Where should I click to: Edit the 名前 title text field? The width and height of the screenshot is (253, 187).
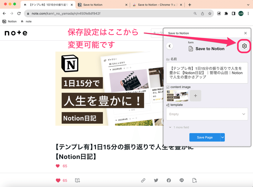tap(207, 73)
